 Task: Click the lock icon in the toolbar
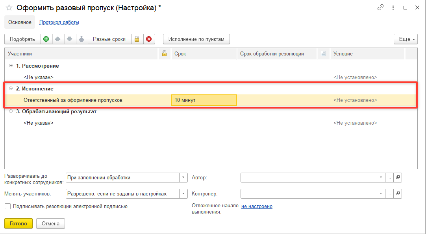point(137,39)
